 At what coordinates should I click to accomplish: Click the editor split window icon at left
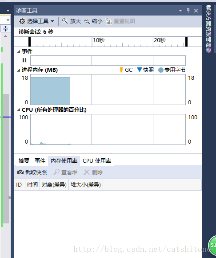pyautogui.click(x=6, y=28)
